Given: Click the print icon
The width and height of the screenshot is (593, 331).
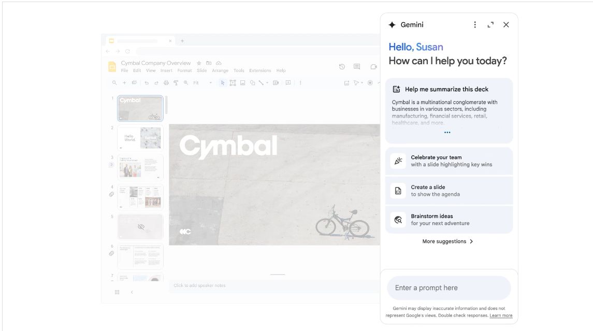Looking at the screenshot, I should pyautogui.click(x=166, y=83).
